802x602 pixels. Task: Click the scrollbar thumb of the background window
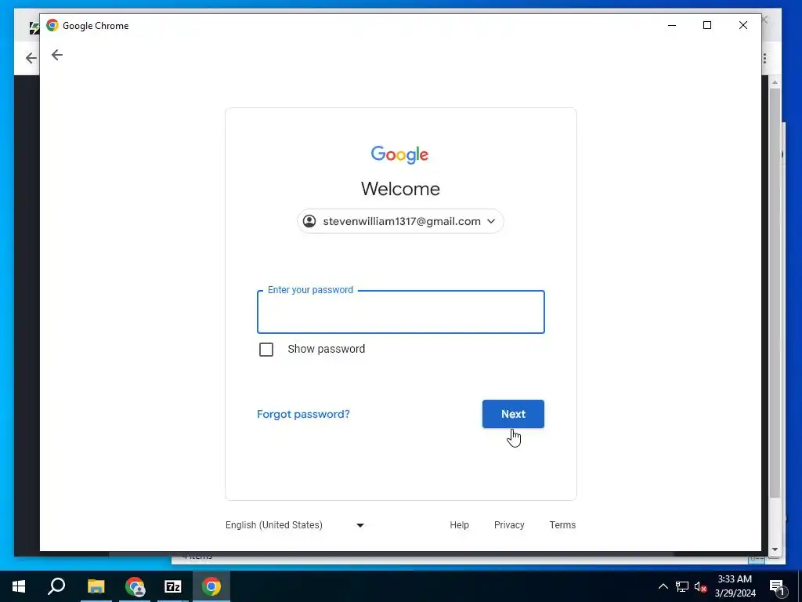point(775,293)
